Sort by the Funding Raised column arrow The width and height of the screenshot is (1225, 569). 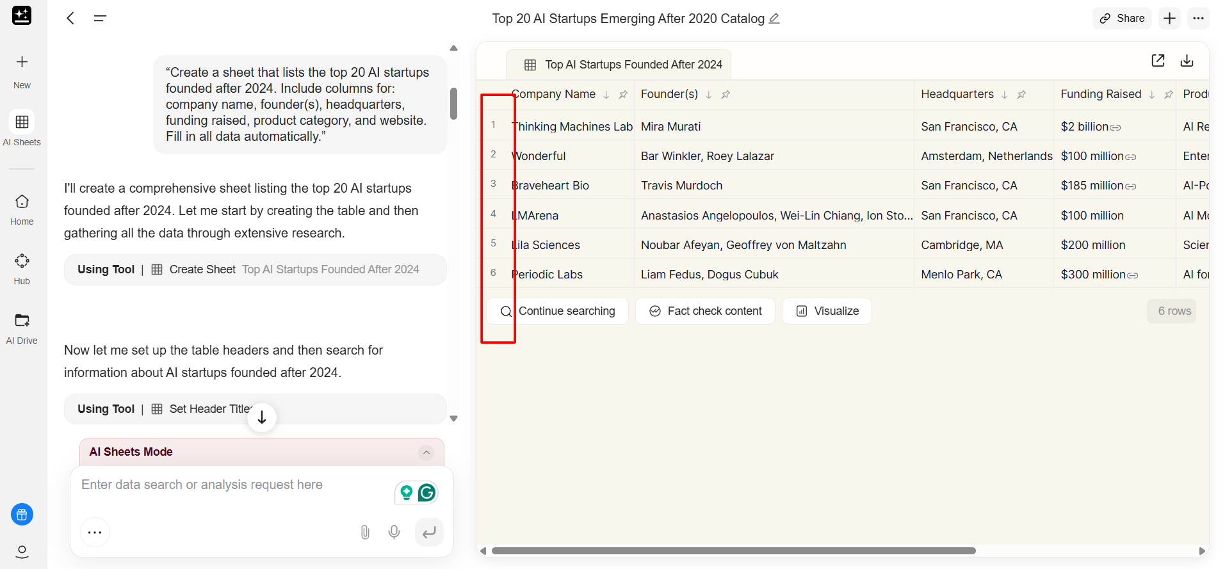[x=1152, y=95]
